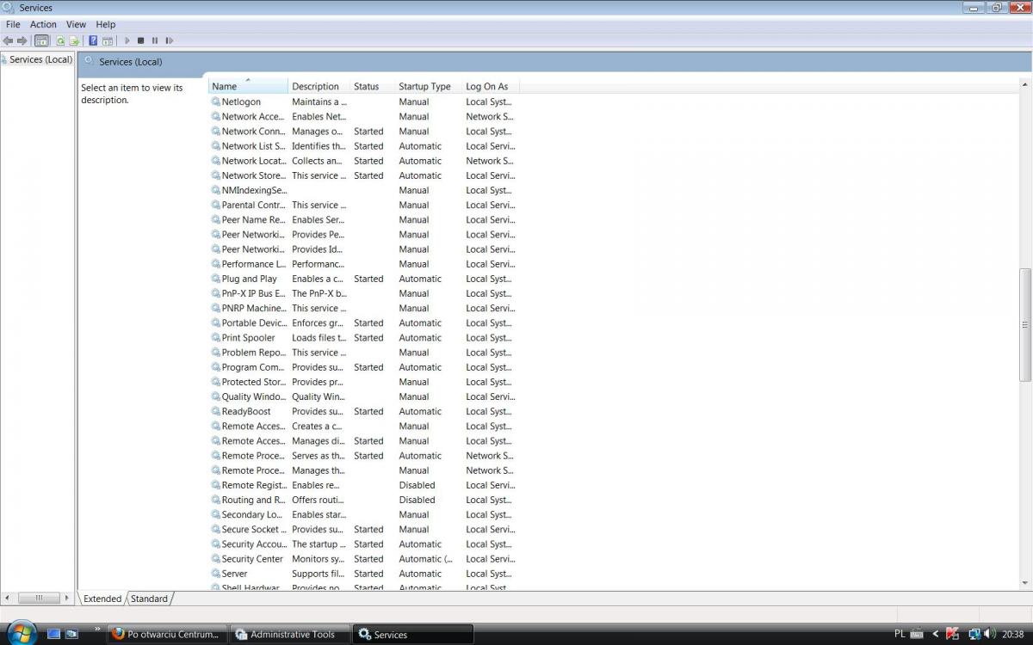The width and height of the screenshot is (1033, 645).
Task: Select the Problem Repo... service row
Action: pos(363,353)
